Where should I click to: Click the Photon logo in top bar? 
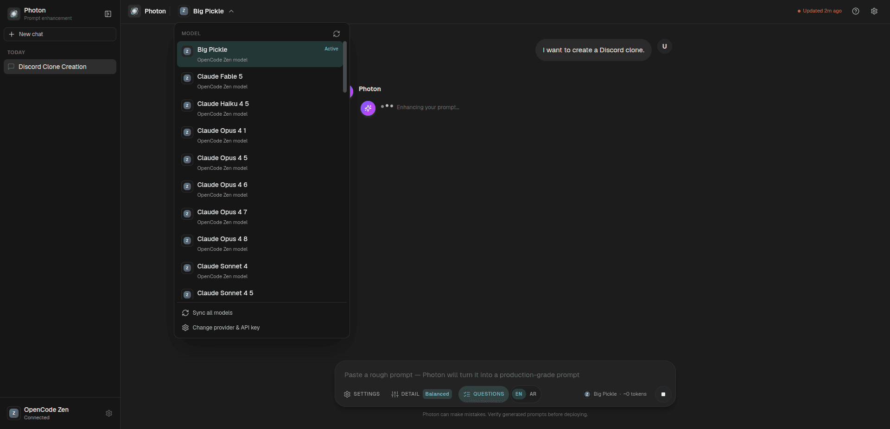click(134, 11)
